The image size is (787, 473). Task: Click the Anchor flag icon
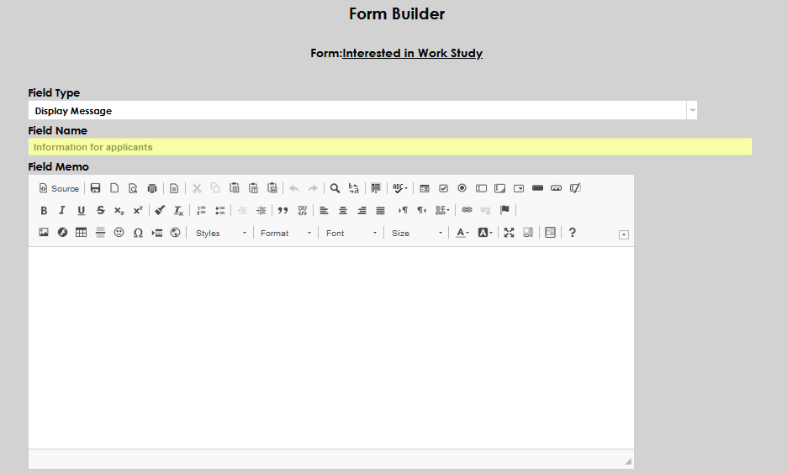tap(504, 211)
